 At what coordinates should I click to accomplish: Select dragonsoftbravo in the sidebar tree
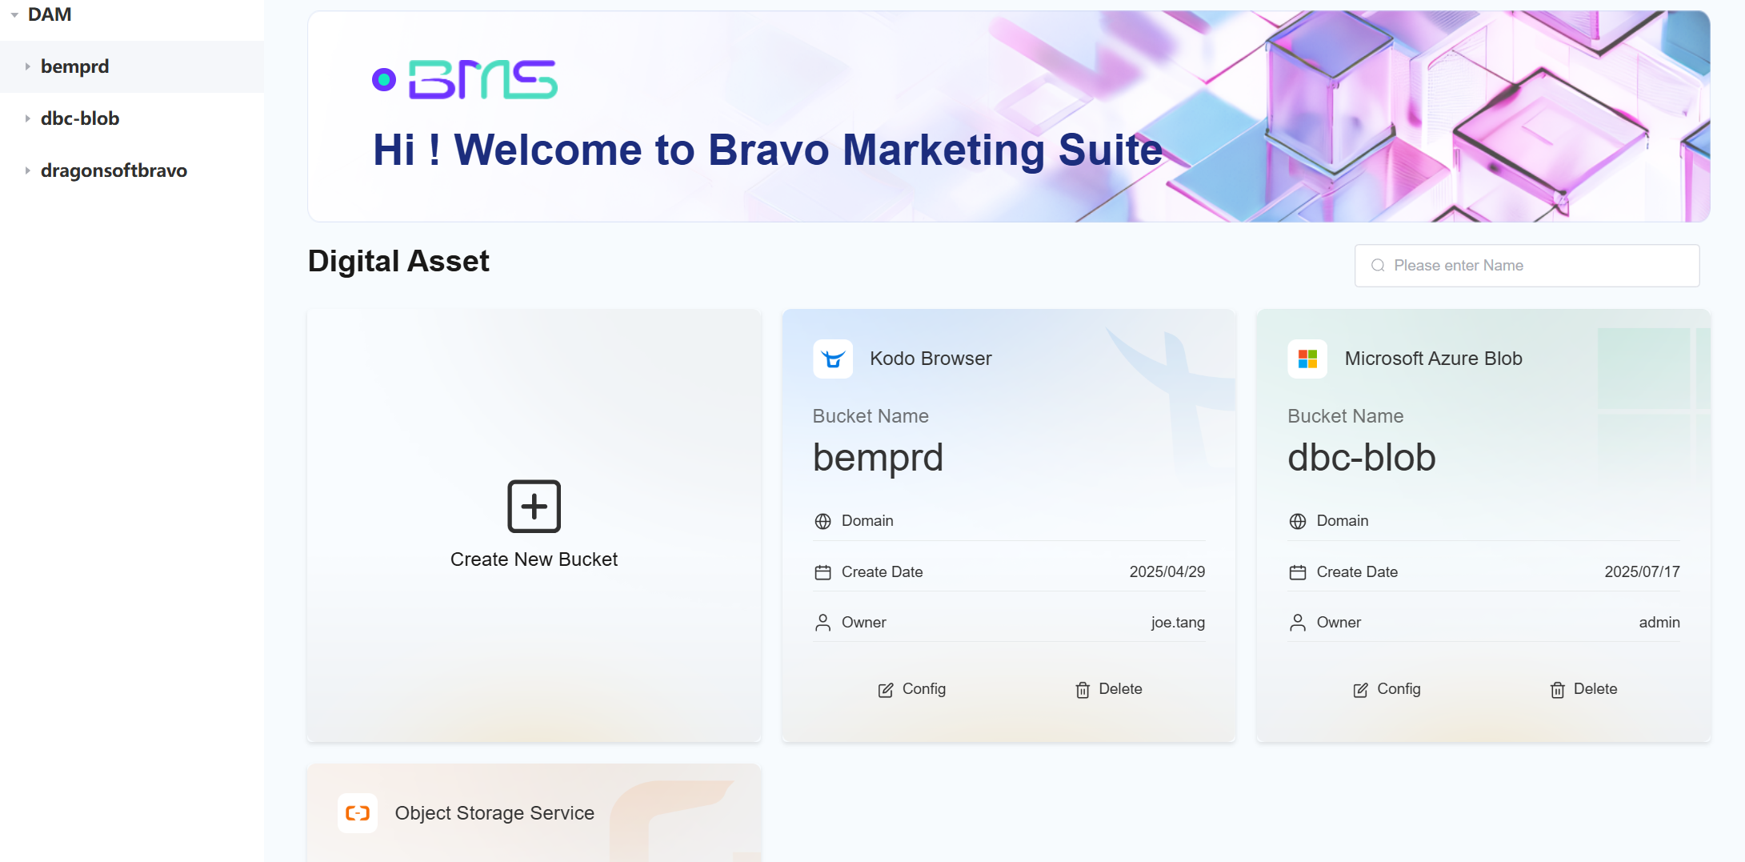[x=114, y=170]
